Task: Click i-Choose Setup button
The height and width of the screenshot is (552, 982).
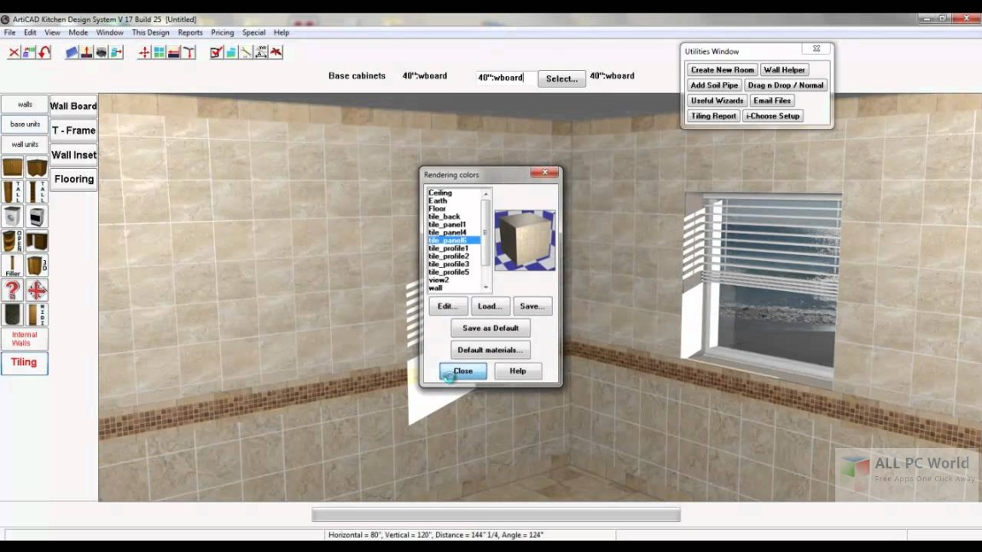Action: pos(772,116)
